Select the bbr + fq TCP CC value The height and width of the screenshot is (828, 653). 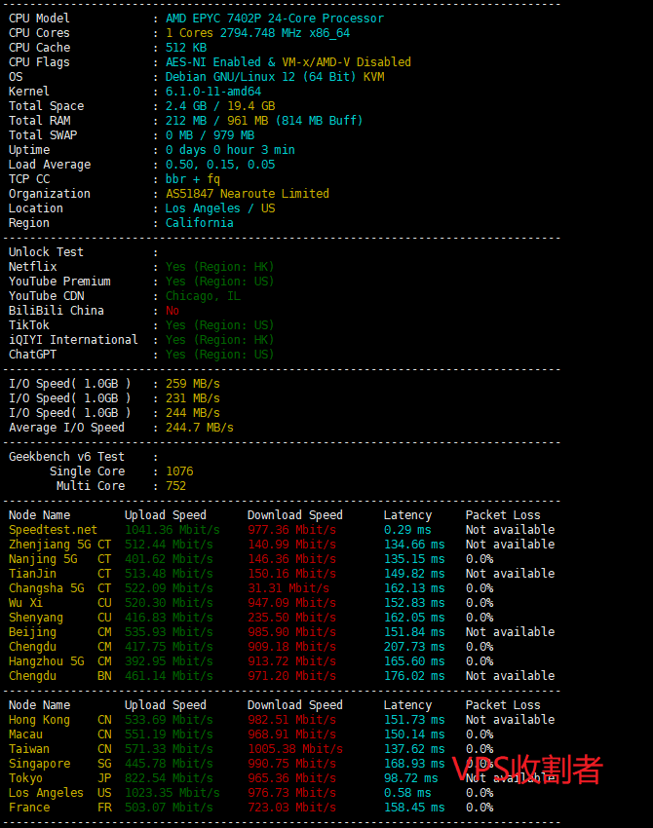pyautogui.click(x=192, y=179)
